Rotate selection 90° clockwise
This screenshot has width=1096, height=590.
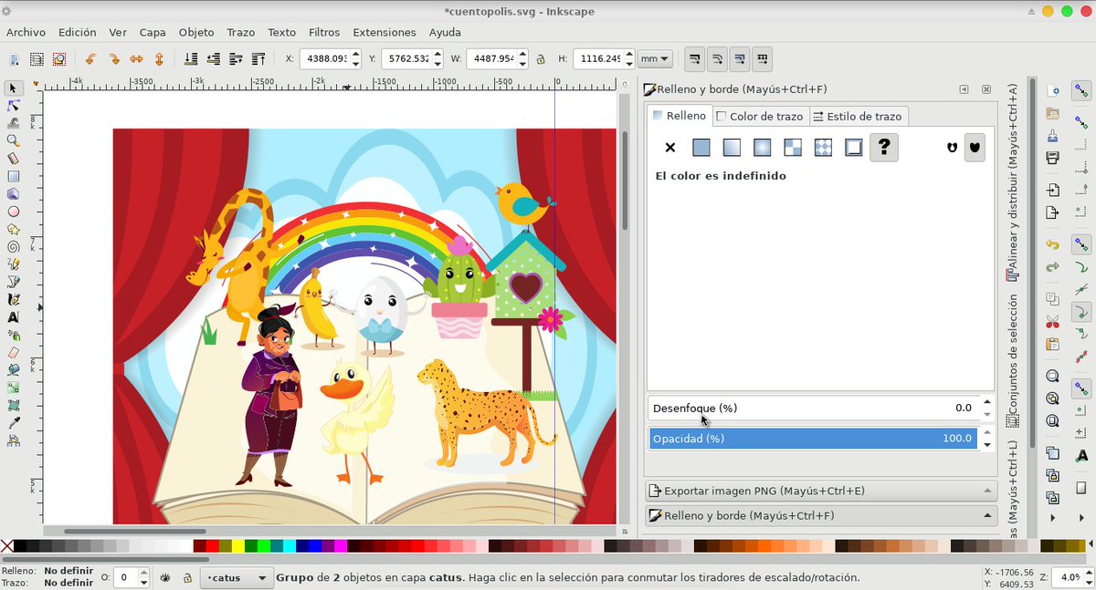coord(113,58)
